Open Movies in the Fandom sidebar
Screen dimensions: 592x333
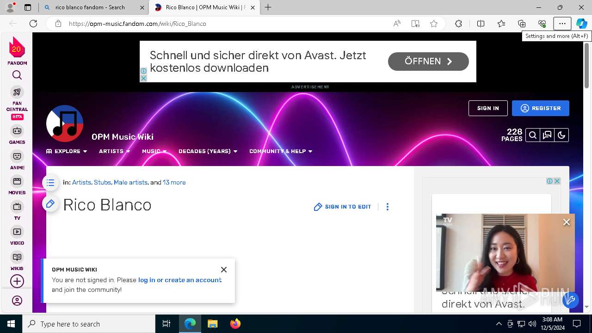coord(17,185)
